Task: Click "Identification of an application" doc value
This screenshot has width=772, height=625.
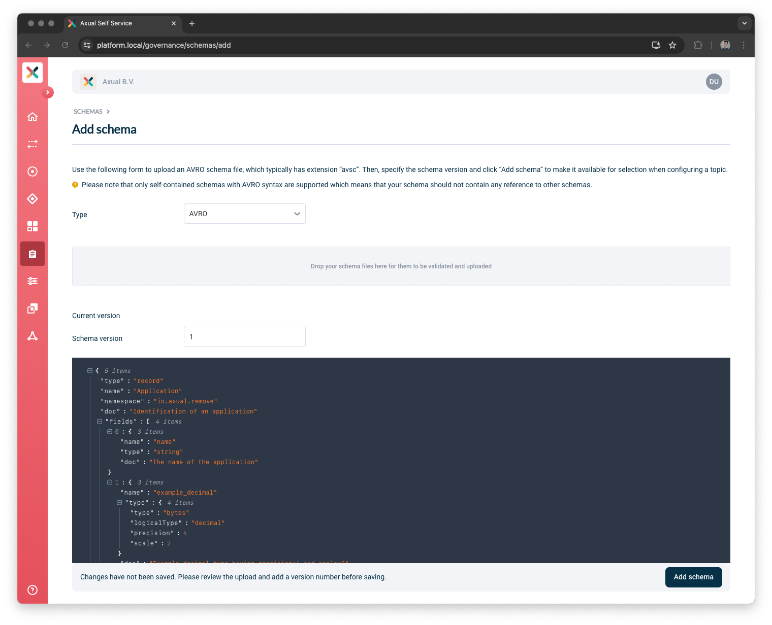Action: (x=194, y=411)
